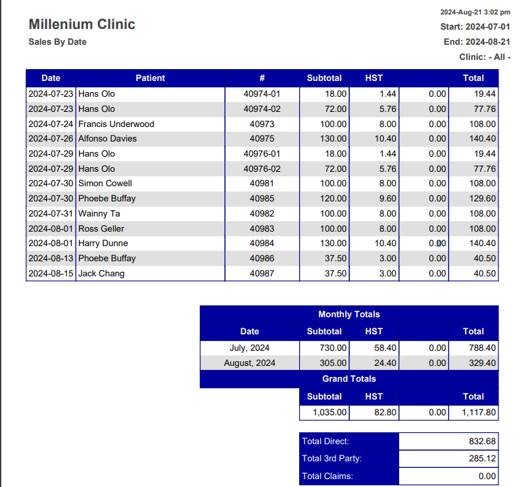This screenshot has height=487, width=532.
Task: Select the August, 2024 monthly row label
Action: [x=249, y=363]
